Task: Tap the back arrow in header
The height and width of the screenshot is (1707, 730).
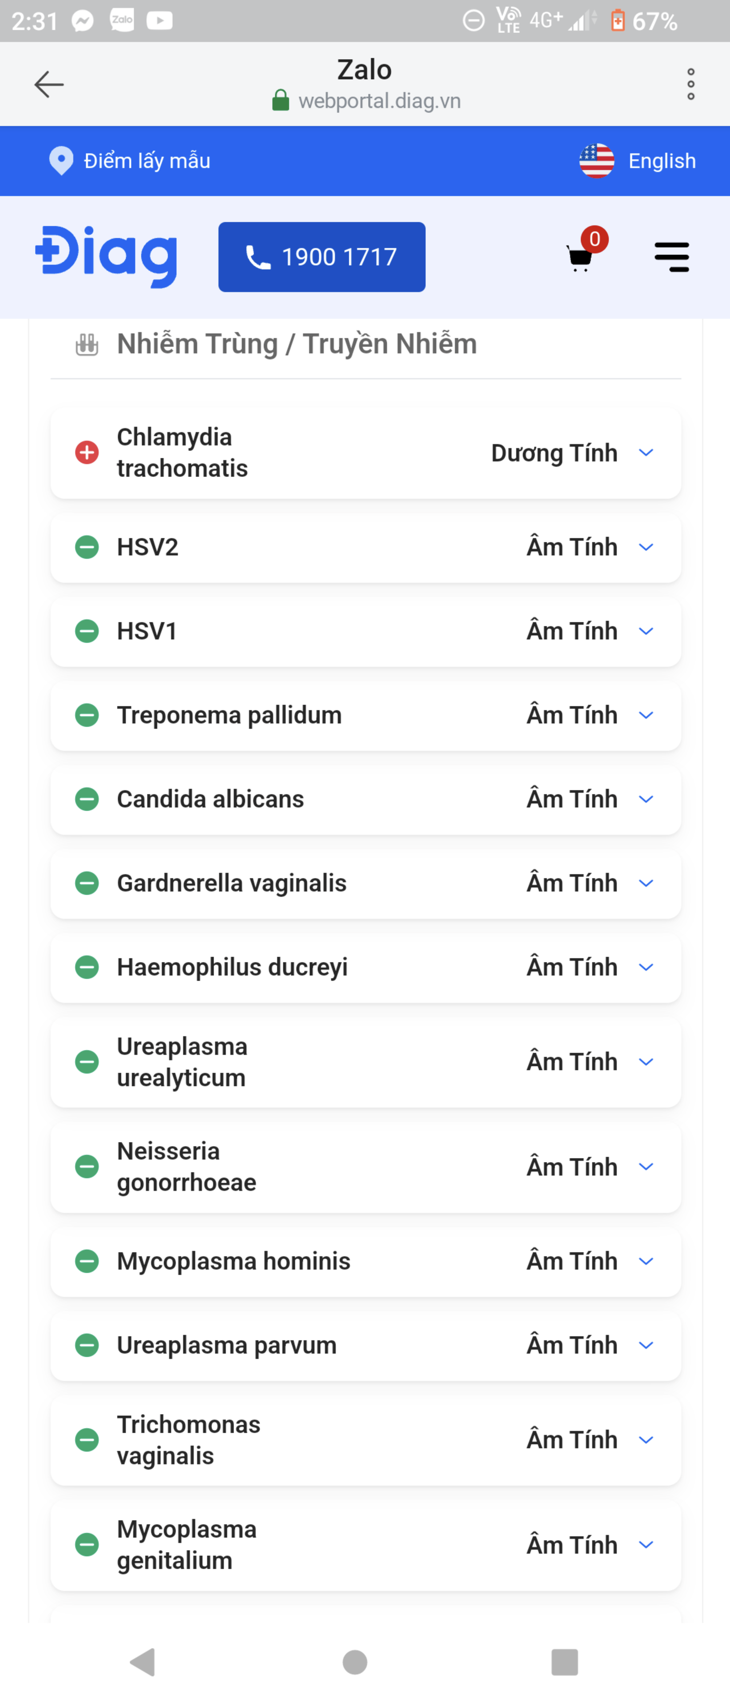Action: pyautogui.click(x=49, y=84)
